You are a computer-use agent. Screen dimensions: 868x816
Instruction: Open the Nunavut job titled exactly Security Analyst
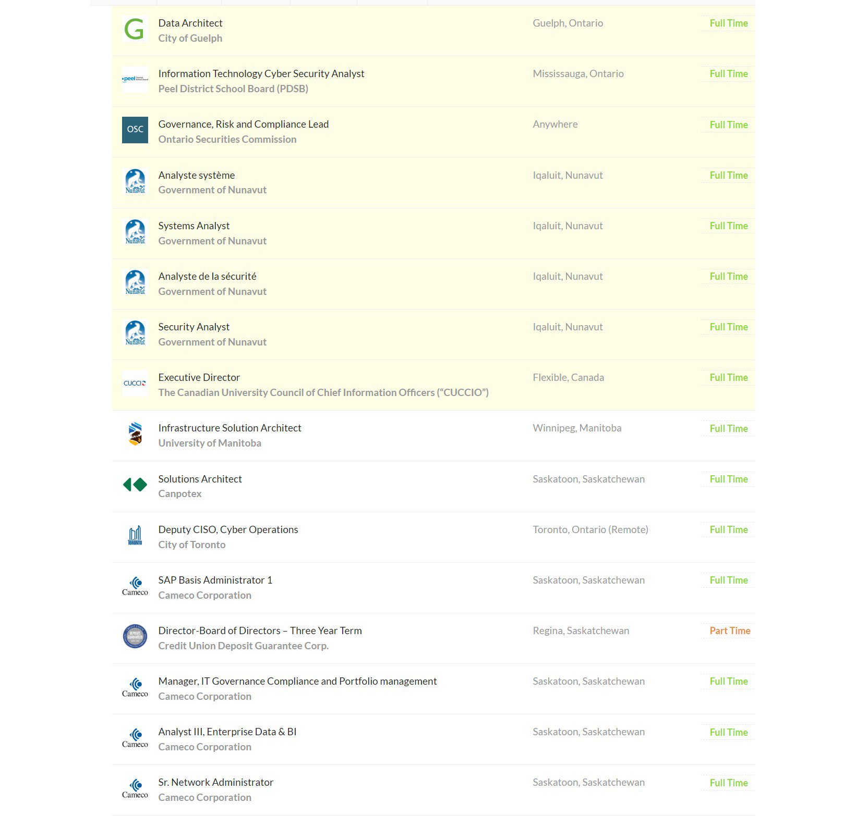(194, 327)
